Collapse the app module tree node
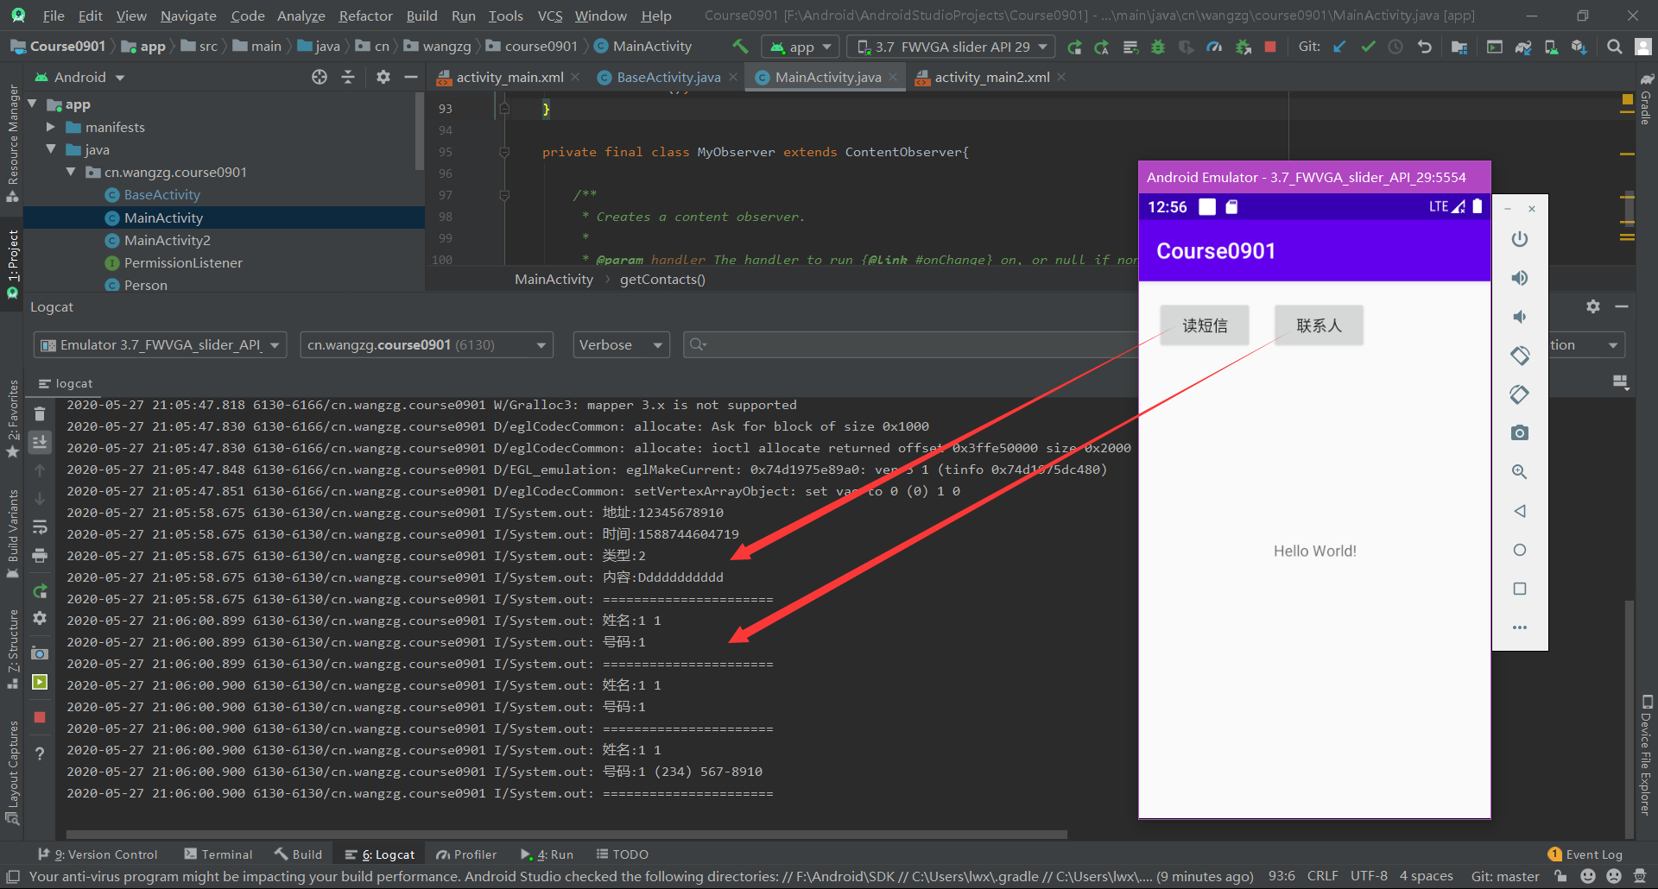 [x=33, y=104]
